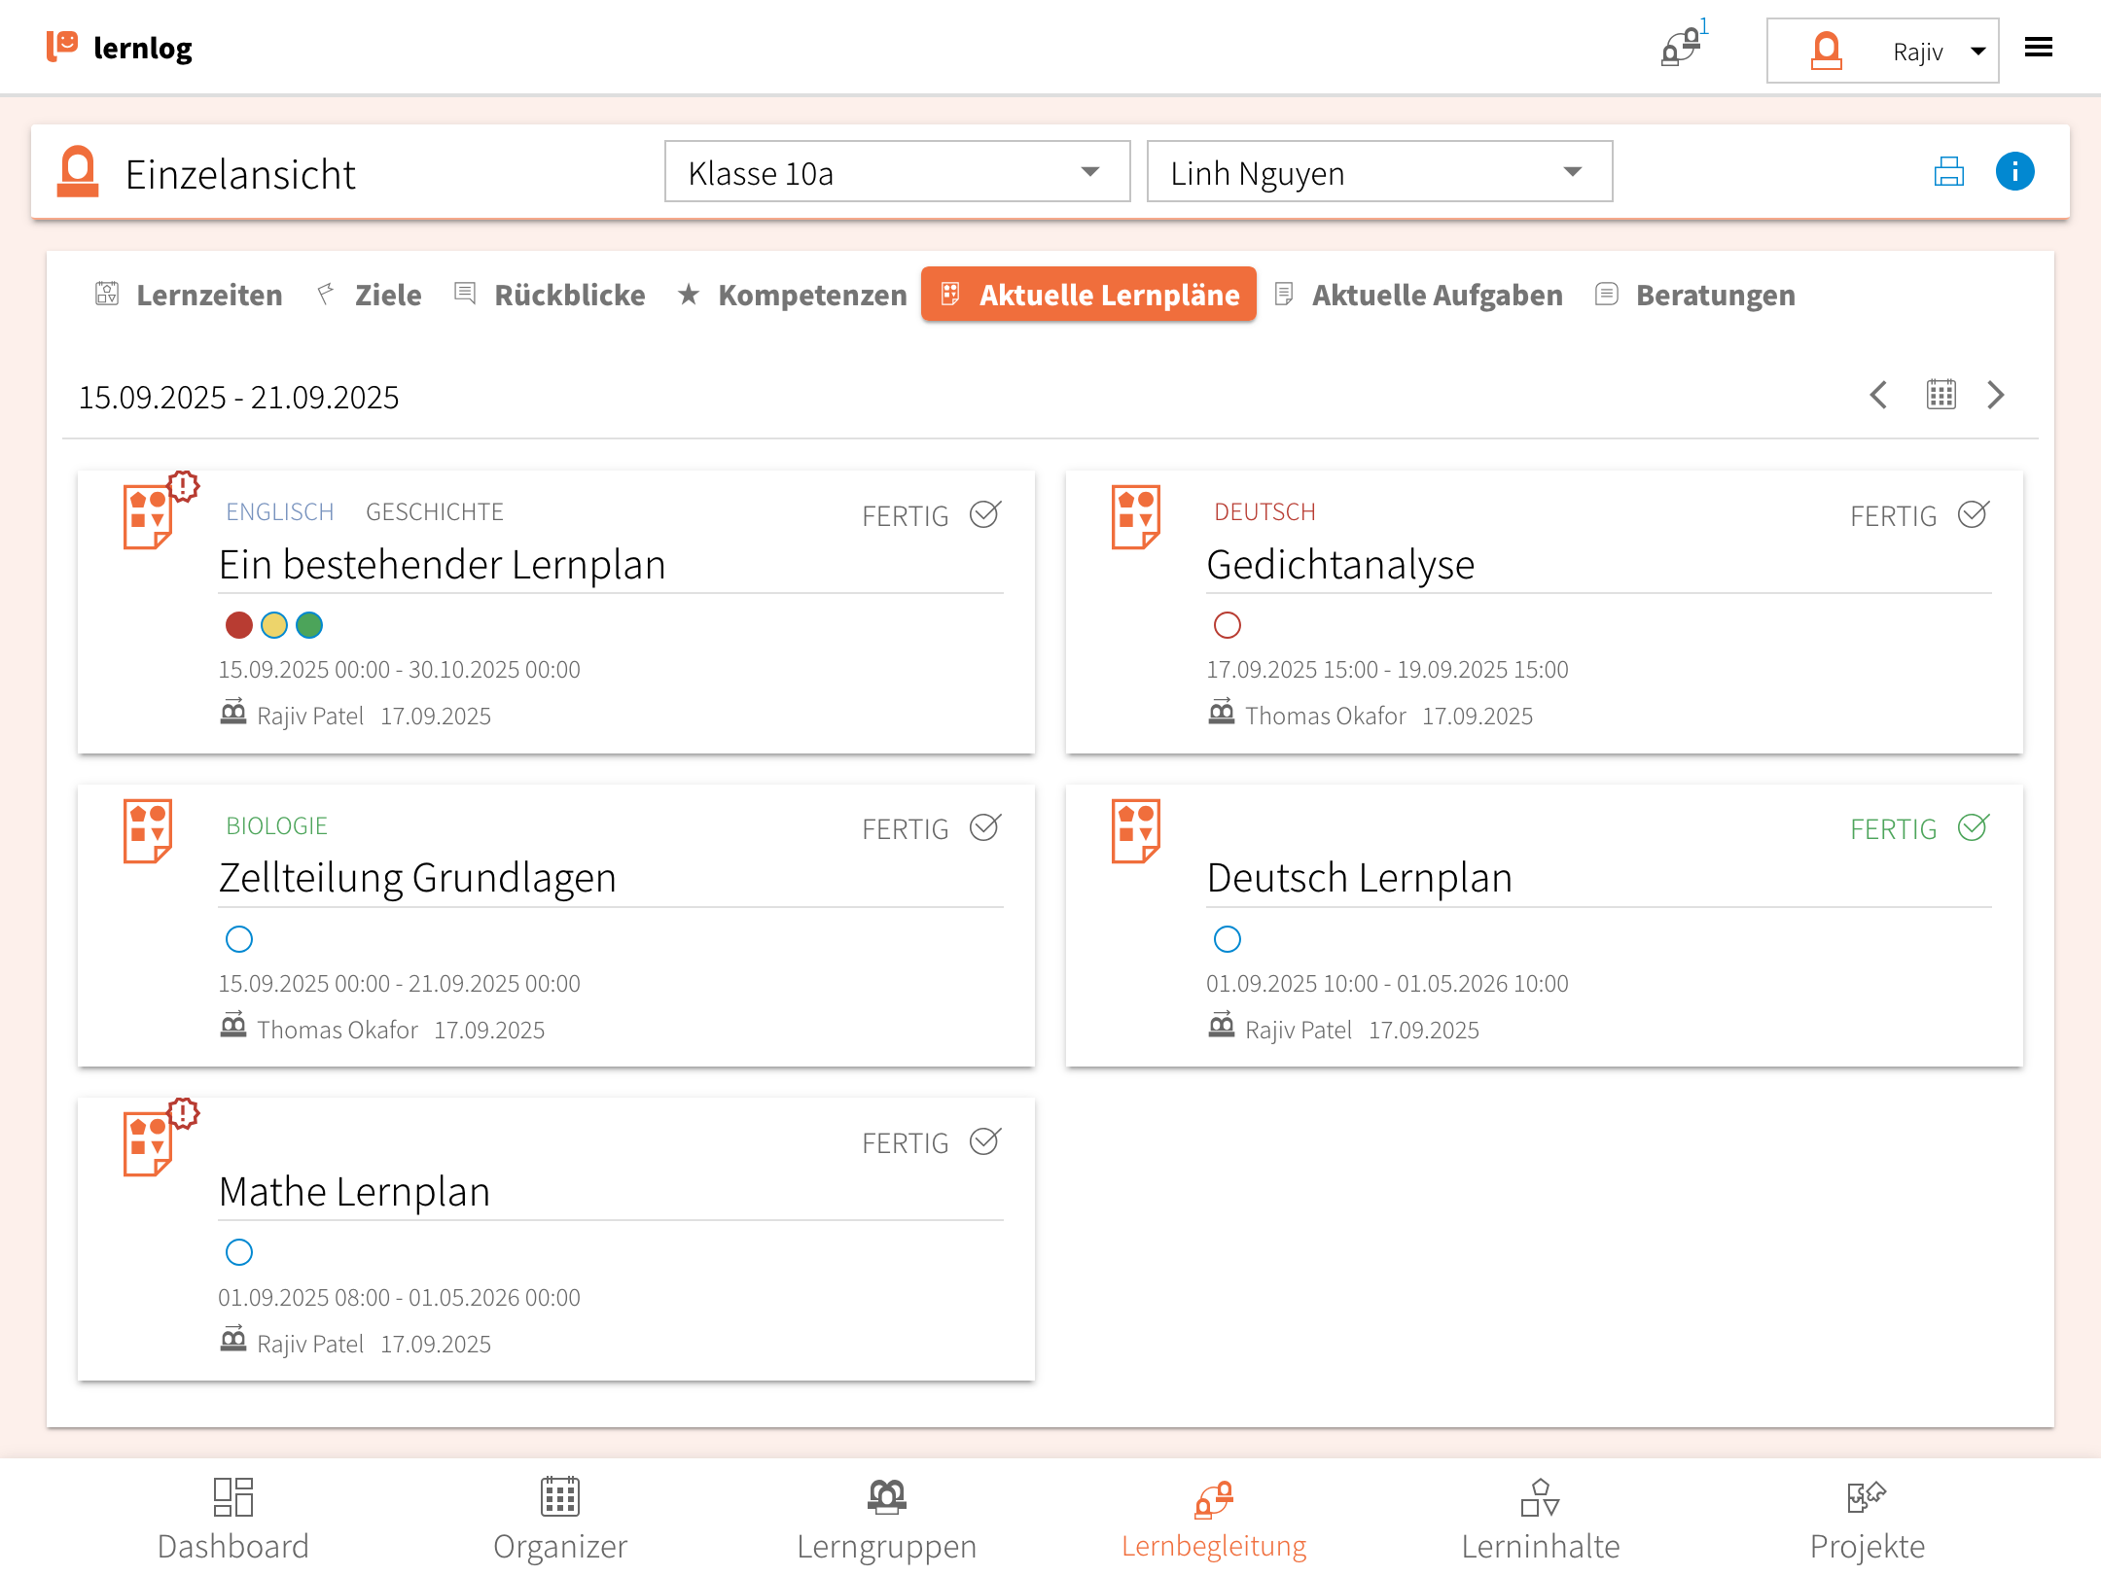Toggle FERTIG checkmark on Gedichtanalyse
This screenshot has width=2101, height=1575.
click(x=1973, y=514)
